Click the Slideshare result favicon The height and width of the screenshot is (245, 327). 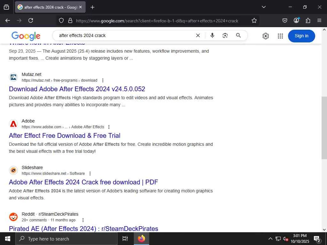(x=13, y=170)
